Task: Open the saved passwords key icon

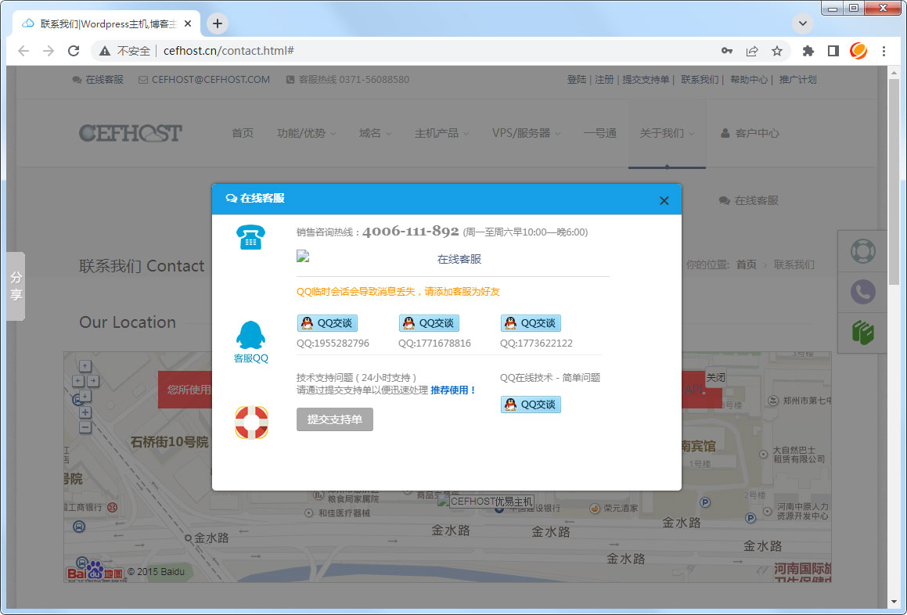Action: coord(726,51)
